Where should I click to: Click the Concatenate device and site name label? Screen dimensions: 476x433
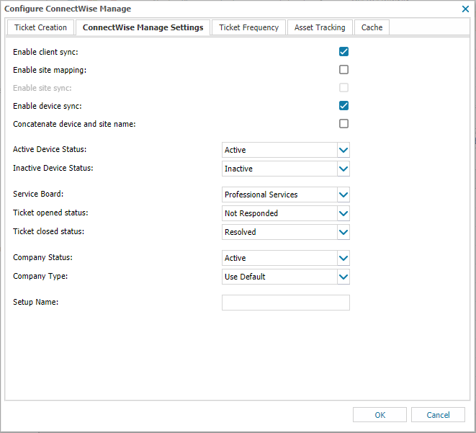pos(74,124)
